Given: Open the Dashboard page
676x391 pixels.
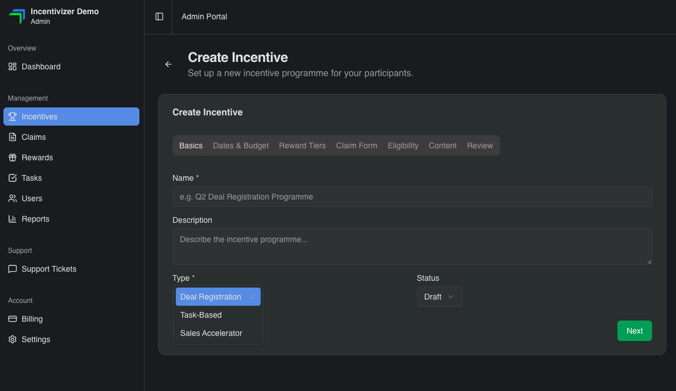Looking at the screenshot, I should point(71,66).
